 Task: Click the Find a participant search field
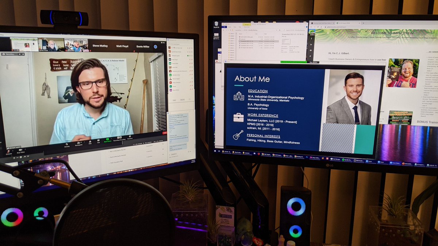(180, 44)
